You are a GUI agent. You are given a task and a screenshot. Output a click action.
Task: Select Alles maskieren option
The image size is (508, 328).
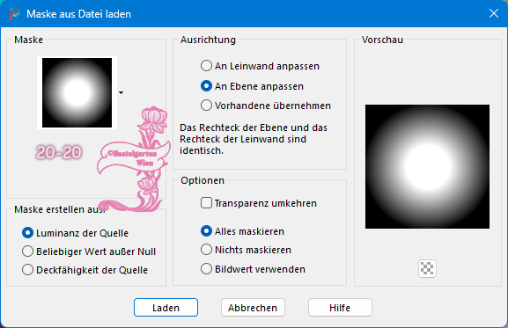(x=242, y=231)
